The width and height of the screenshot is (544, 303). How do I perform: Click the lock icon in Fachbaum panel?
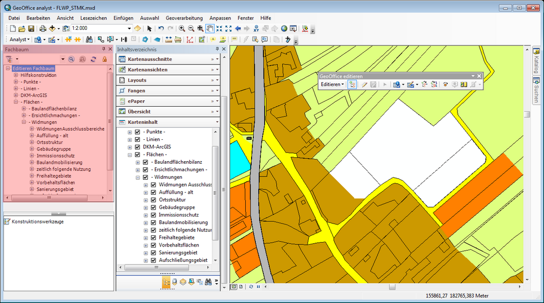click(105, 59)
